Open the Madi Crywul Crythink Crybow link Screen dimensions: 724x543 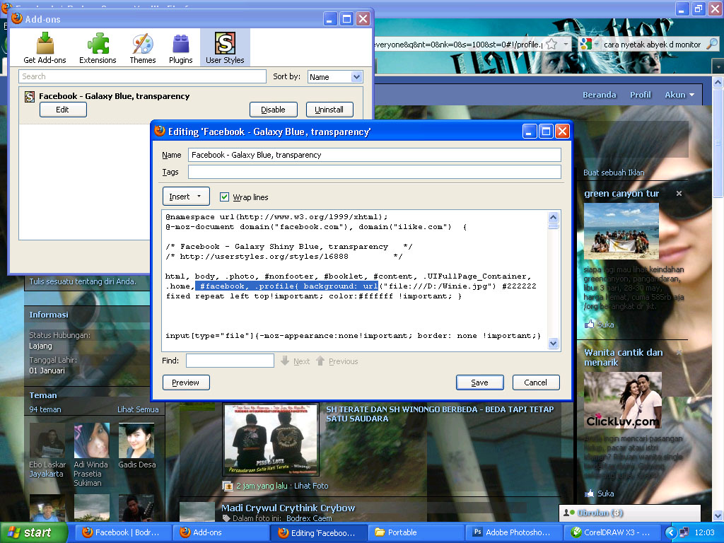pos(288,508)
